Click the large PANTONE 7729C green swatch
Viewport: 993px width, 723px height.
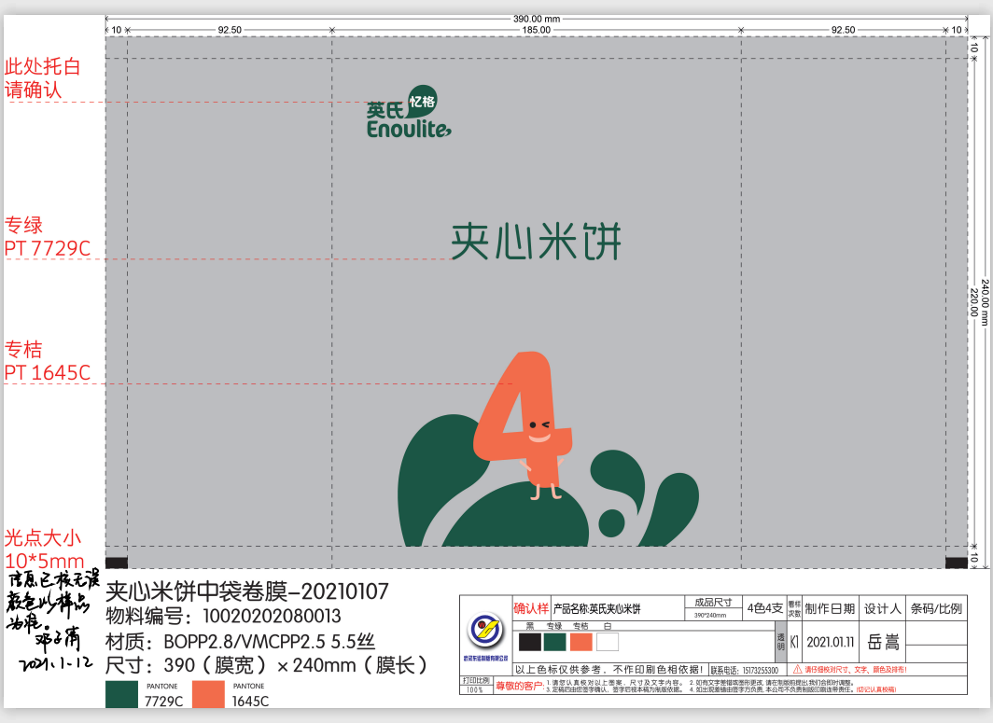coord(121,694)
